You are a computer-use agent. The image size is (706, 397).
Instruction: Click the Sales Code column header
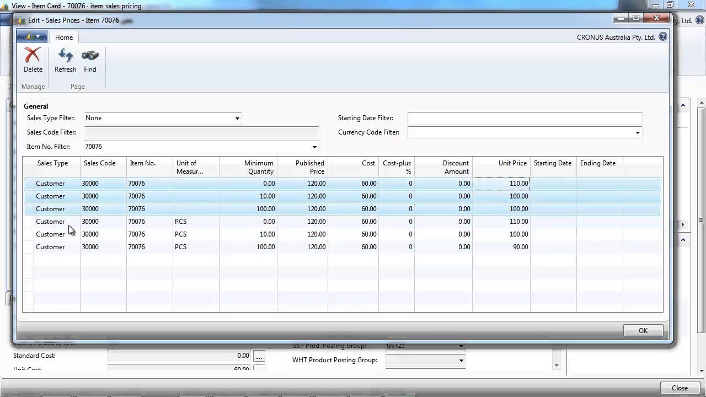(x=103, y=167)
